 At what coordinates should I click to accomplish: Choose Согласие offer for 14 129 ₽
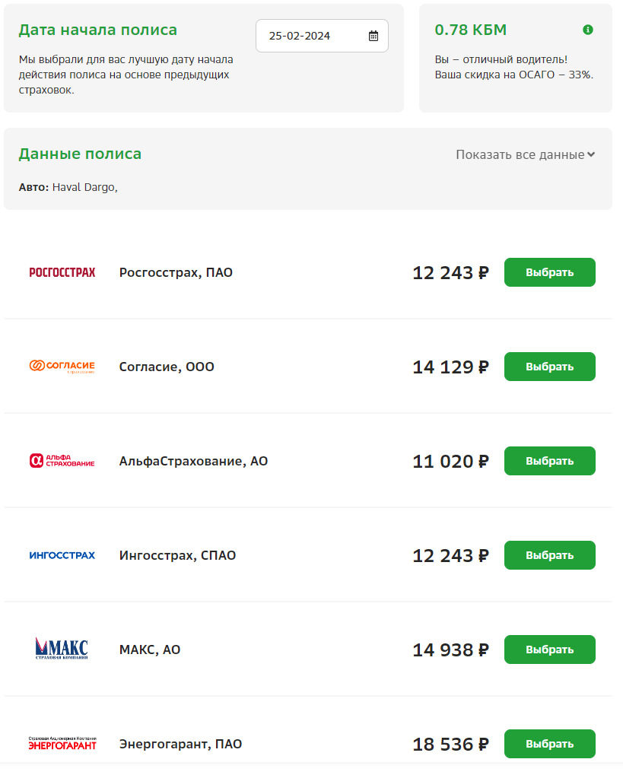(549, 367)
